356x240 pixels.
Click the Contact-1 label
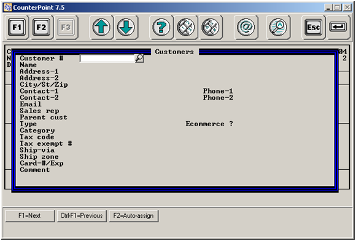click(39, 91)
